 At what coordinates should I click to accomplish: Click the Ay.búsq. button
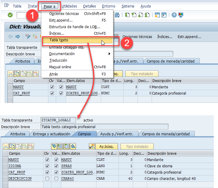pos(107,146)
